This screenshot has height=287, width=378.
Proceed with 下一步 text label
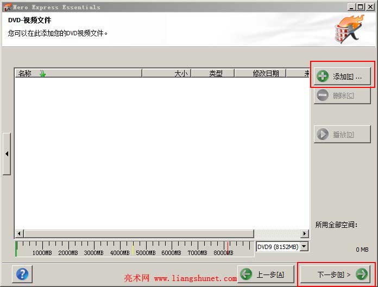(x=334, y=275)
